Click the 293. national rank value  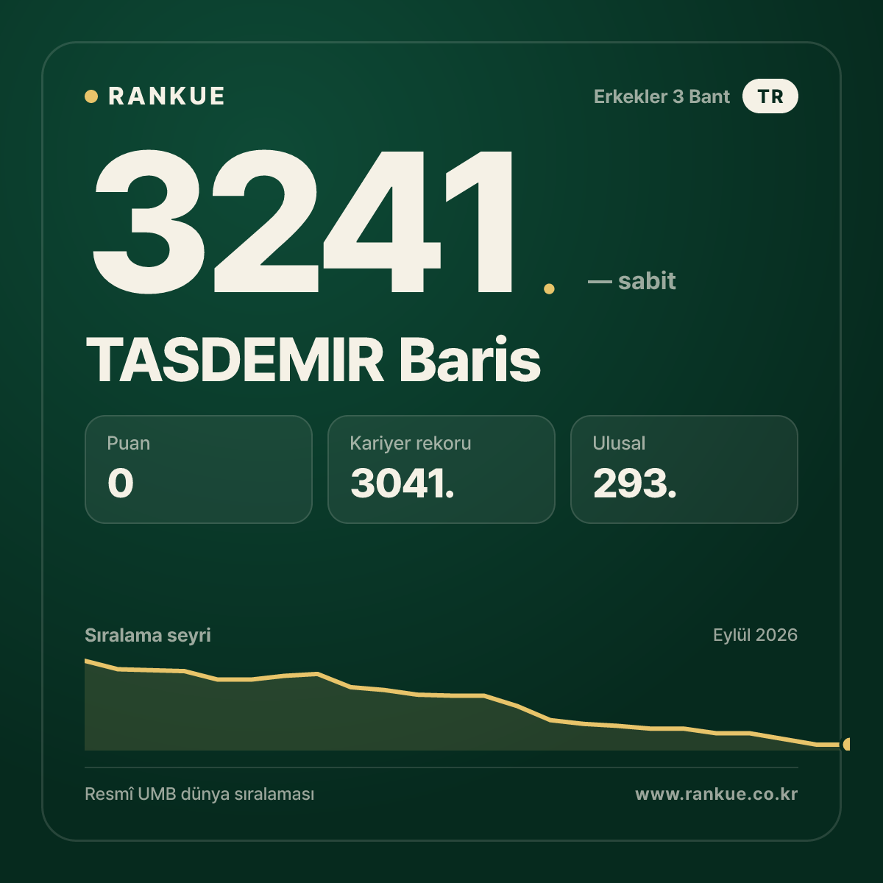coord(635,483)
